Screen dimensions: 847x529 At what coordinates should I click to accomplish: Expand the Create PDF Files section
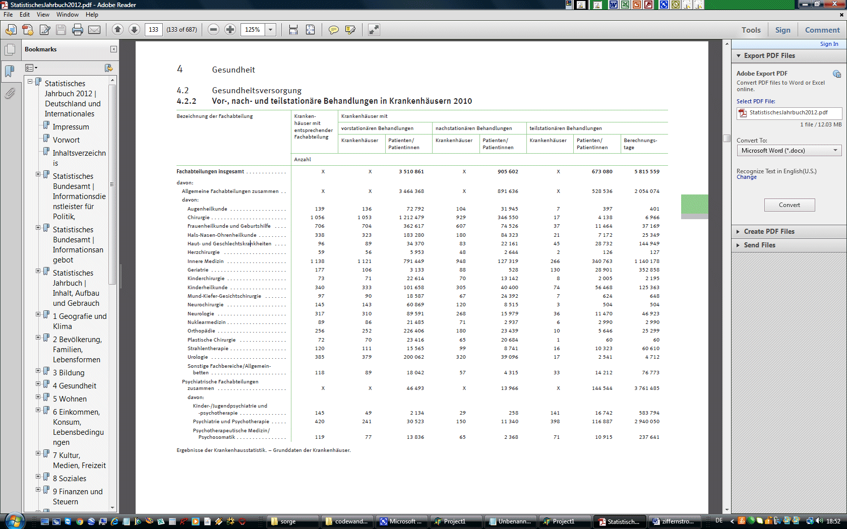pos(739,232)
